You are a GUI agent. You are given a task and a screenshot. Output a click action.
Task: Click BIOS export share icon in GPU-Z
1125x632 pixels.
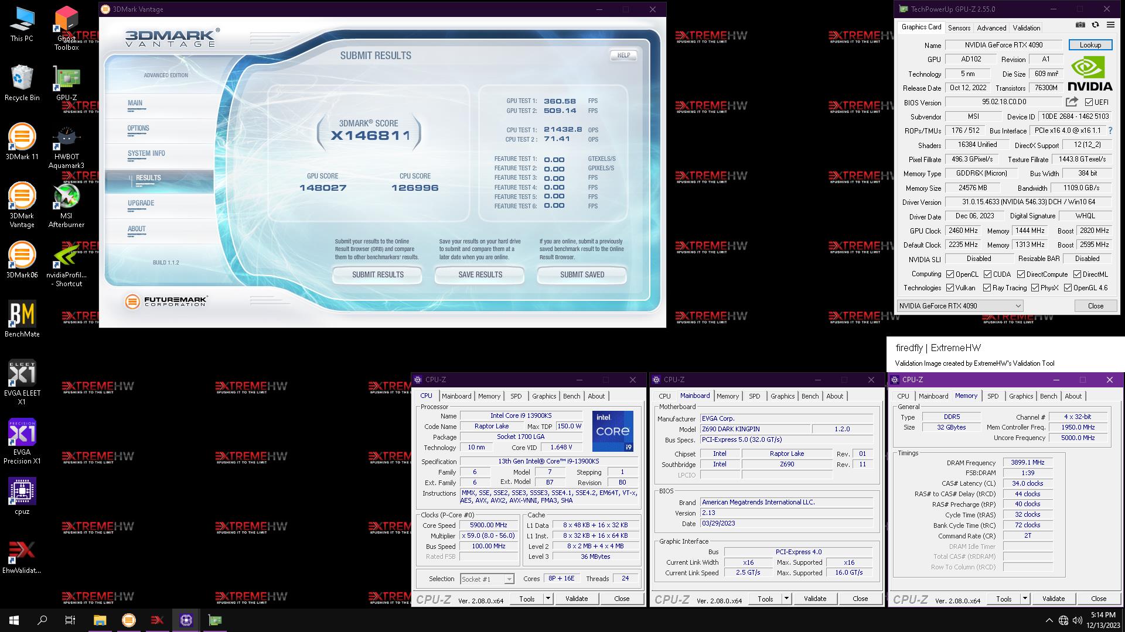(x=1072, y=102)
